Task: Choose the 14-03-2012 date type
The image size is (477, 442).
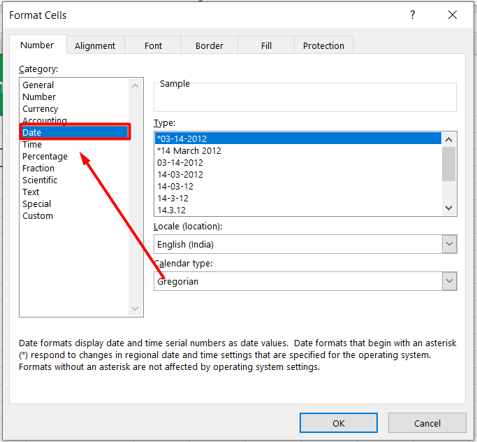Action: [x=298, y=174]
